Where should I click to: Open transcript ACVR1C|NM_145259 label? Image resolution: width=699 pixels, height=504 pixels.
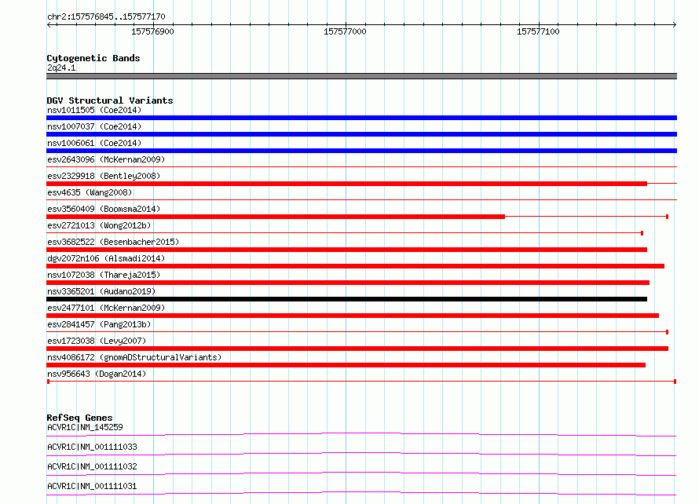pyautogui.click(x=85, y=427)
